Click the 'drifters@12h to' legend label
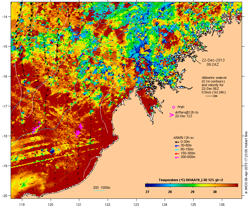250x207 pixels. 187,112
